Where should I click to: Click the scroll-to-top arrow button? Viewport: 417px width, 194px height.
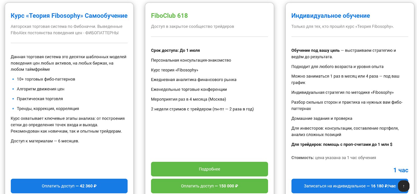point(404,186)
